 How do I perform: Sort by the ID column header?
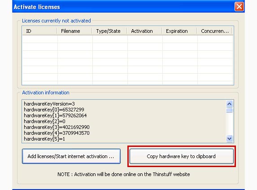pyautogui.click(x=39, y=31)
